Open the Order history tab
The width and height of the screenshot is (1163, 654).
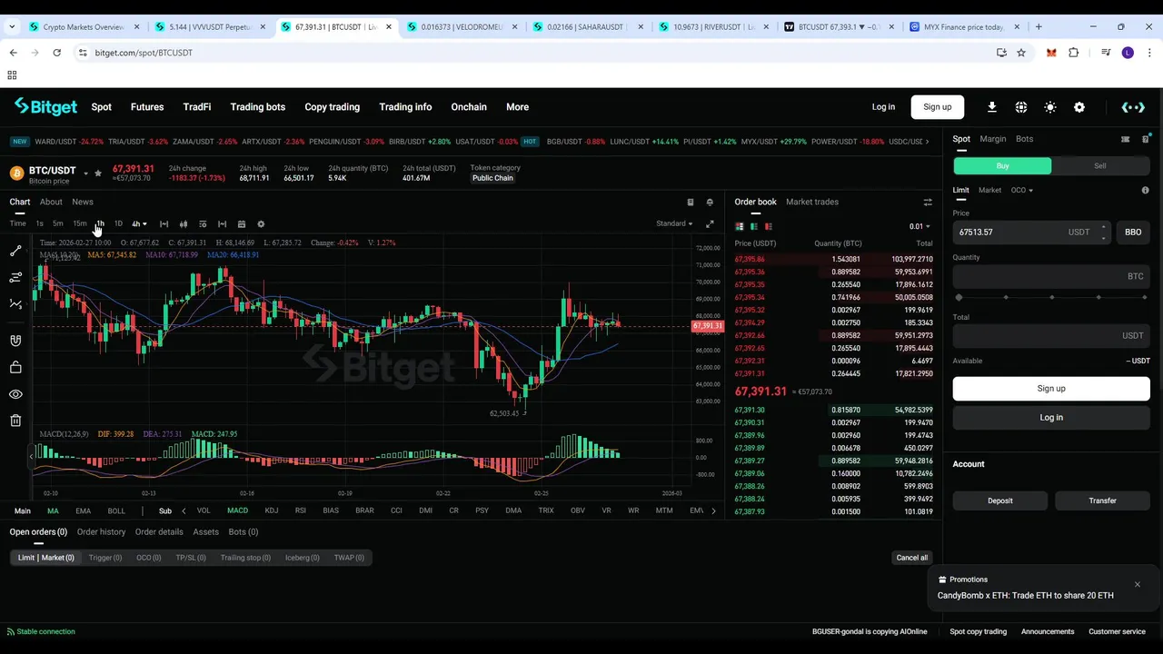tap(101, 531)
